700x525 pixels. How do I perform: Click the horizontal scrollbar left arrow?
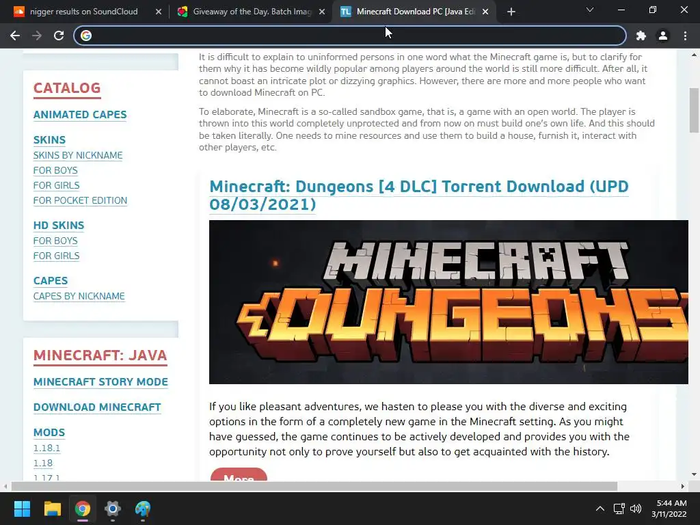[x=5, y=486]
